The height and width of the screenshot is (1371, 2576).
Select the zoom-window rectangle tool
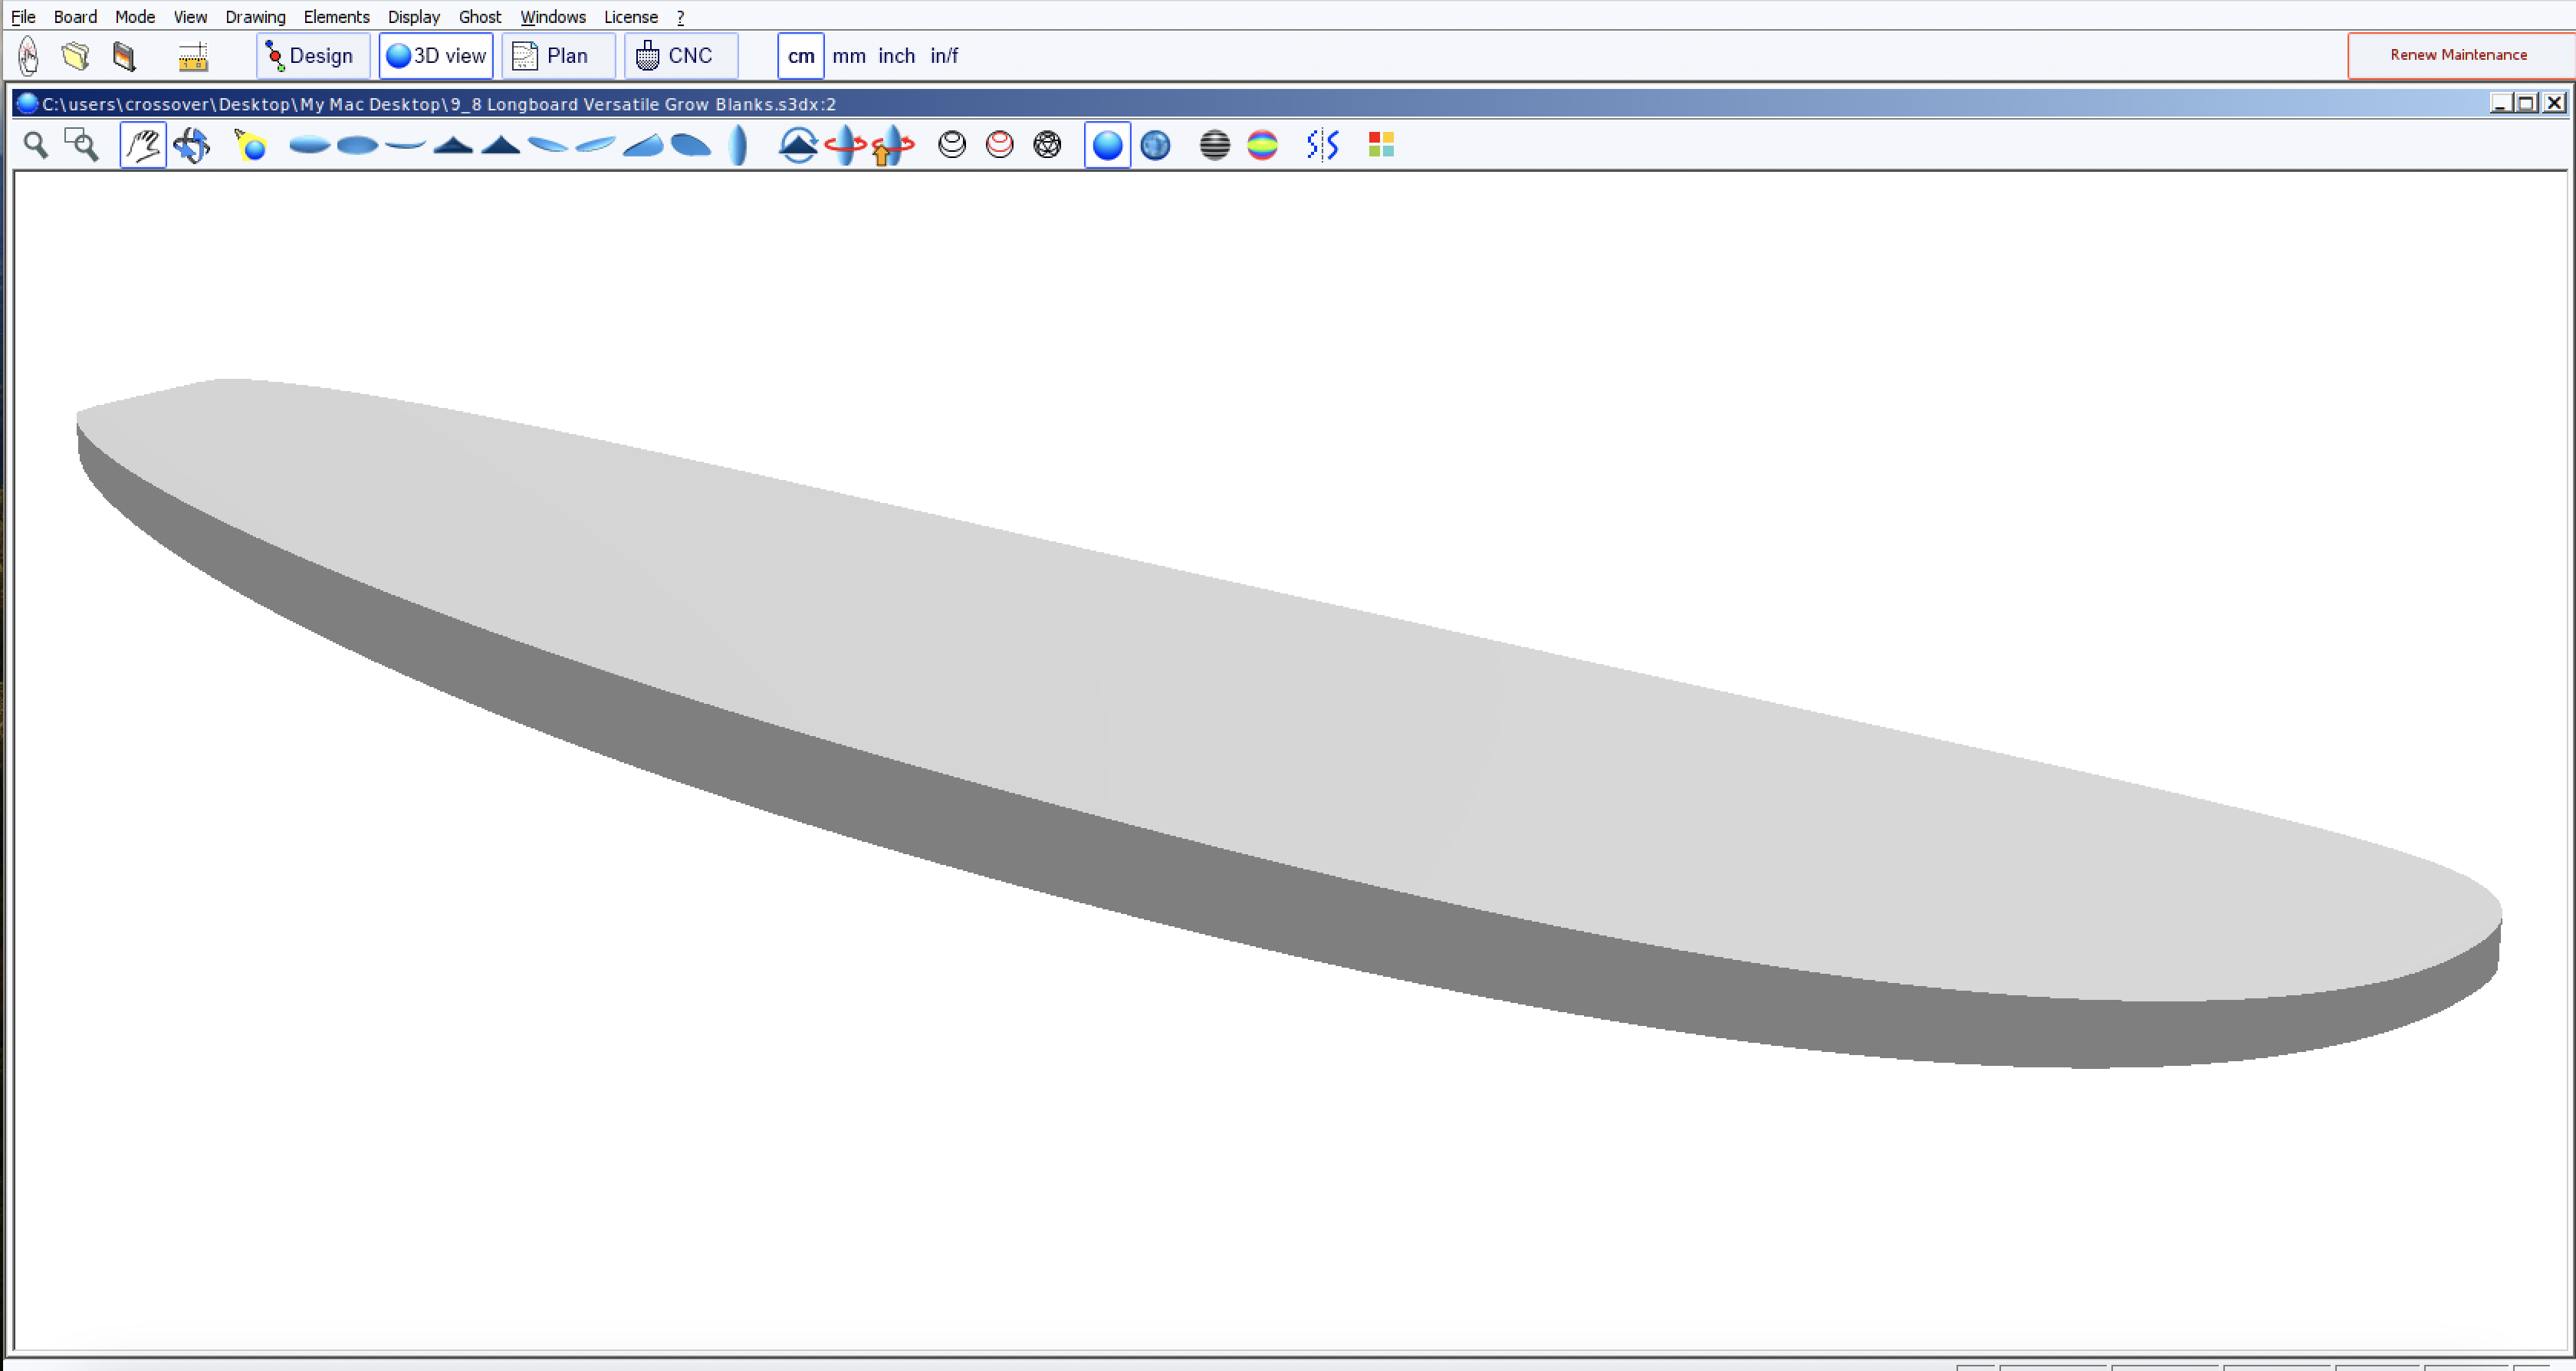[82, 146]
